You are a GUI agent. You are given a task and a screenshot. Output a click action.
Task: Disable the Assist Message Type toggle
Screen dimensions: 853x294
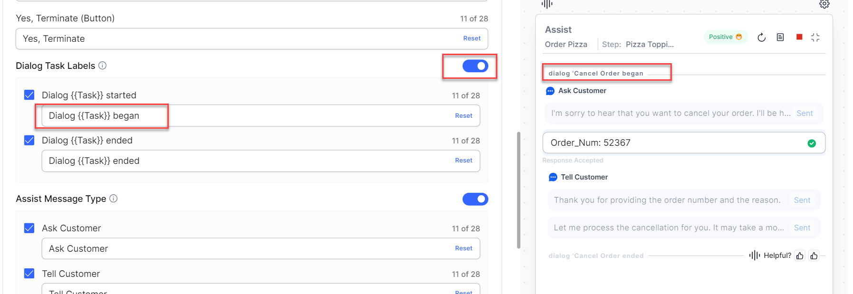pyautogui.click(x=475, y=199)
